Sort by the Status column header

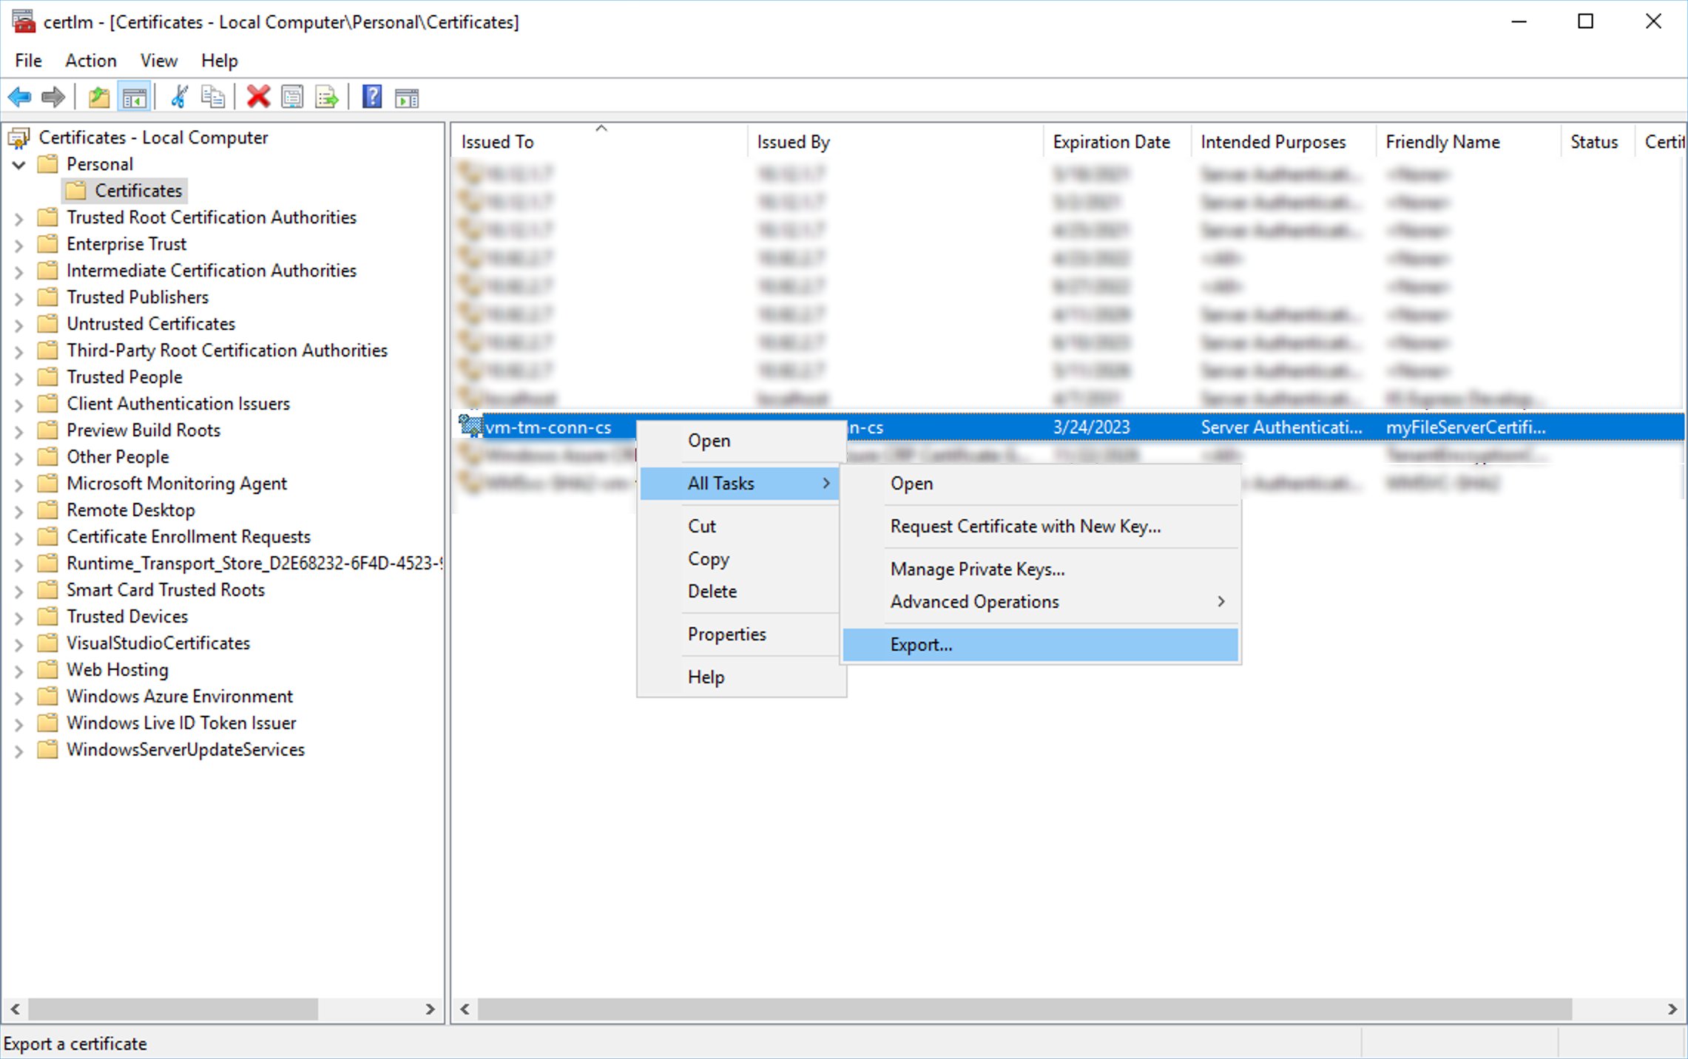tap(1598, 141)
